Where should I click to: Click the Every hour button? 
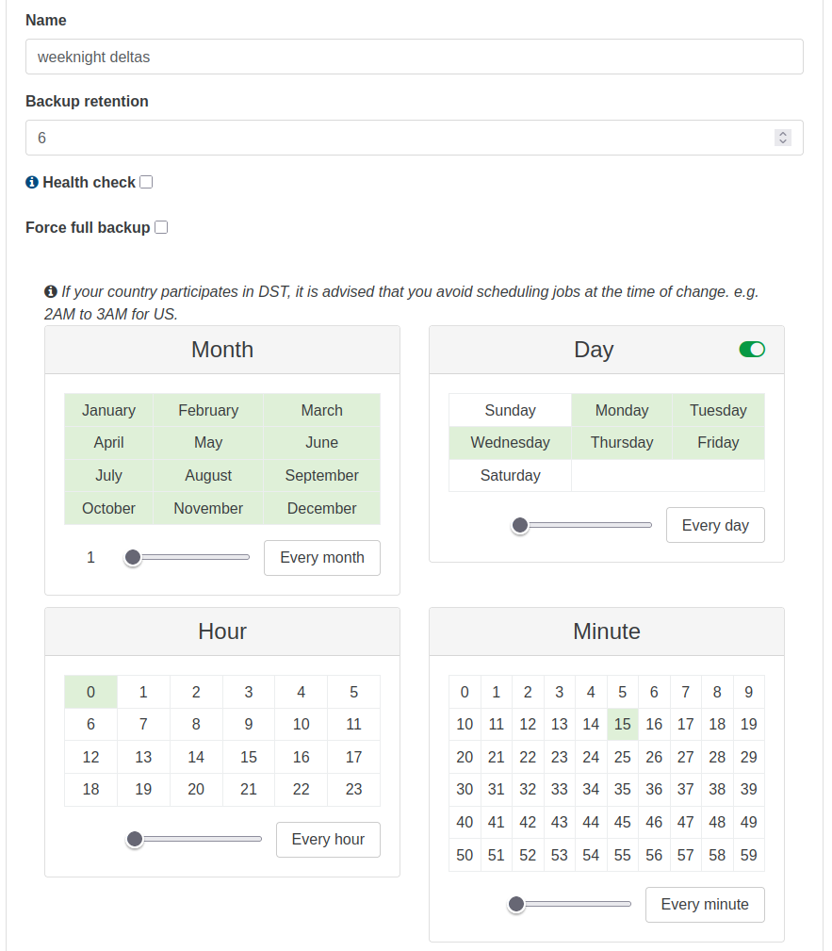point(328,840)
